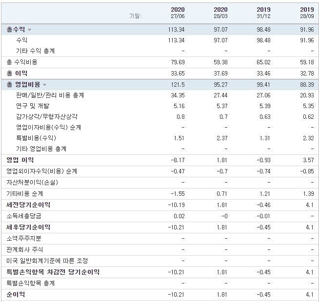Click the 37.69 gross profit value
319x302 pixels.
pyautogui.click(x=220, y=73)
